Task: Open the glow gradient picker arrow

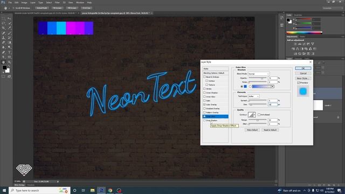Action: pos(272,86)
